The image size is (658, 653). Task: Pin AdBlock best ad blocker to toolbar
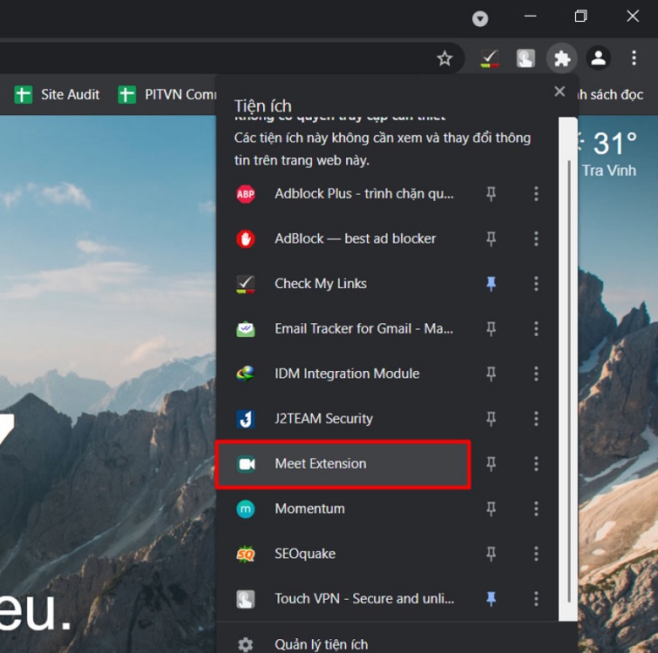coord(491,239)
